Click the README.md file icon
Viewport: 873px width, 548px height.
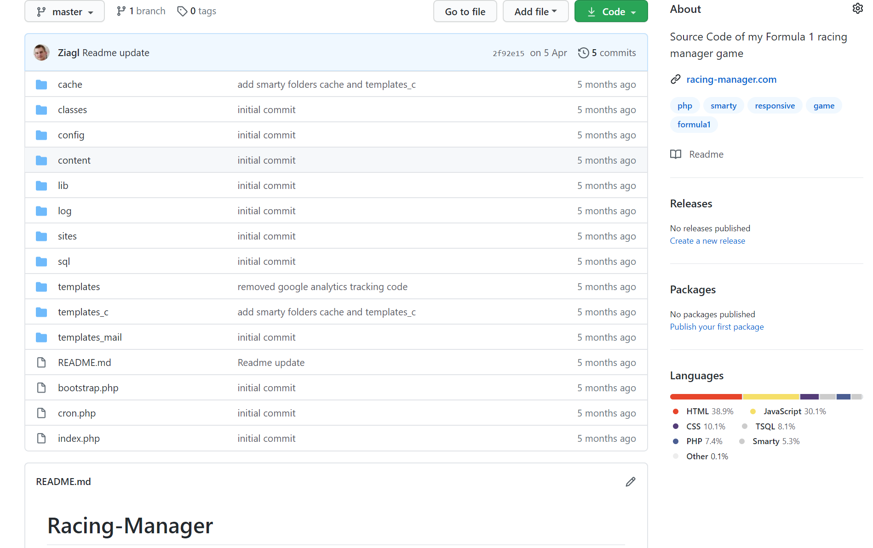[x=41, y=362]
